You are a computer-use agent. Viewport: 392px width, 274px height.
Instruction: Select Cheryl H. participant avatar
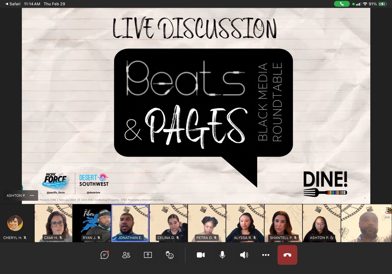(15, 223)
